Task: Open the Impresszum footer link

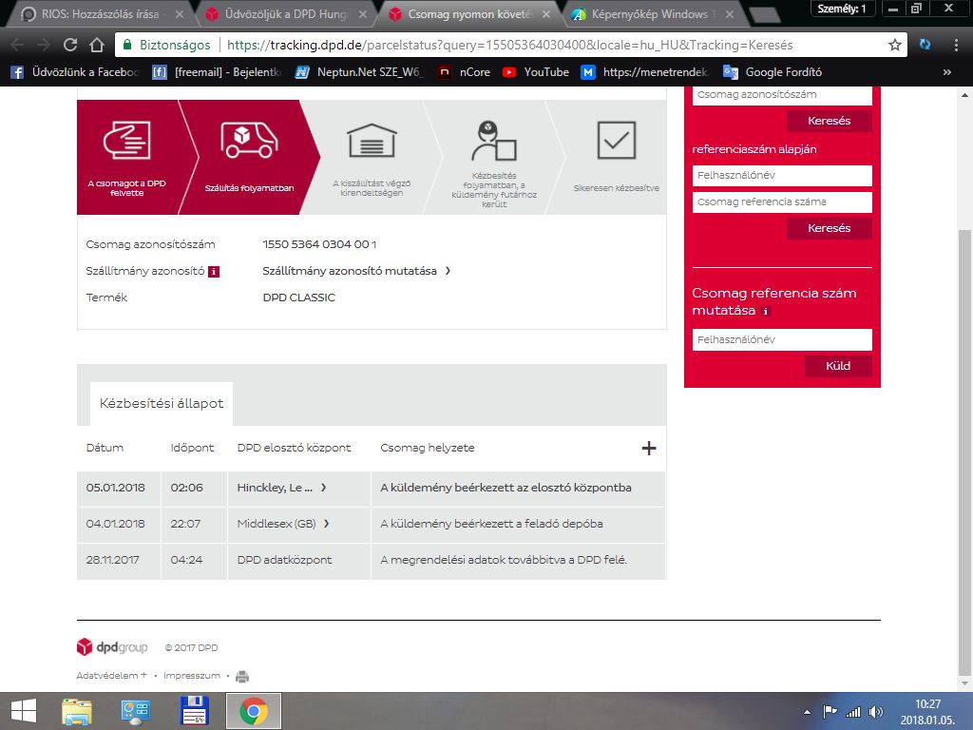Action: tap(192, 676)
